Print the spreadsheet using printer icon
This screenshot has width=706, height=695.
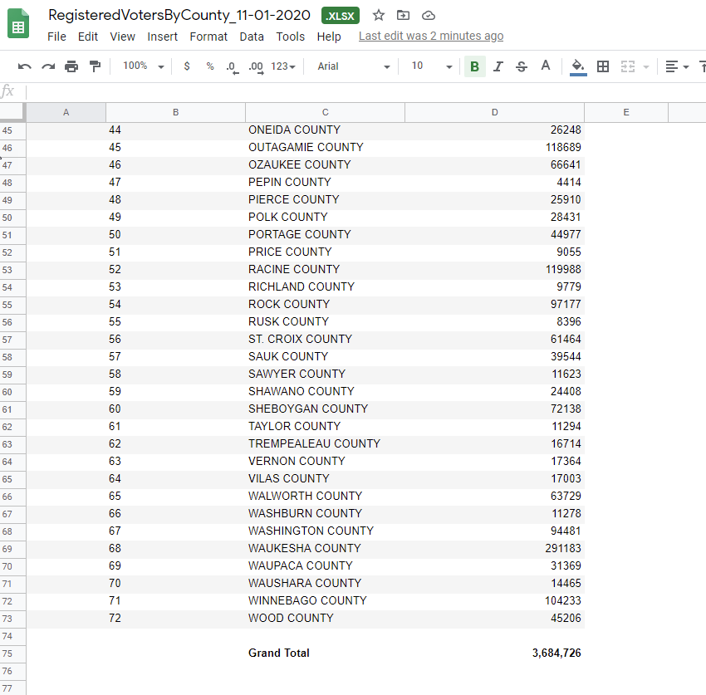pyautogui.click(x=71, y=66)
